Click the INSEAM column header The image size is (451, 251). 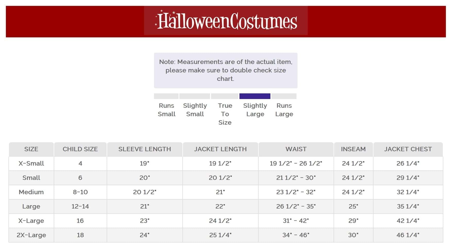pos(353,149)
